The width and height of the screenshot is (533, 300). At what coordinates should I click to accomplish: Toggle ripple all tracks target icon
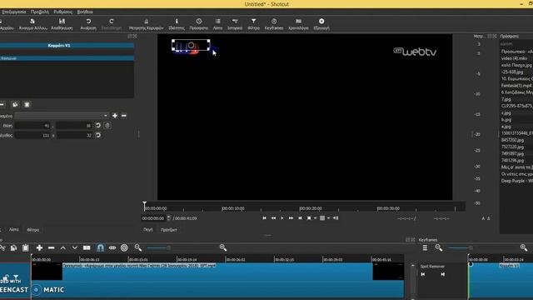pyautogui.click(x=124, y=248)
